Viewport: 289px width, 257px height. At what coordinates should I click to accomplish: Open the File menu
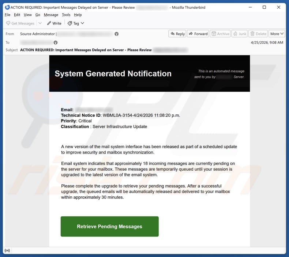click(7, 15)
